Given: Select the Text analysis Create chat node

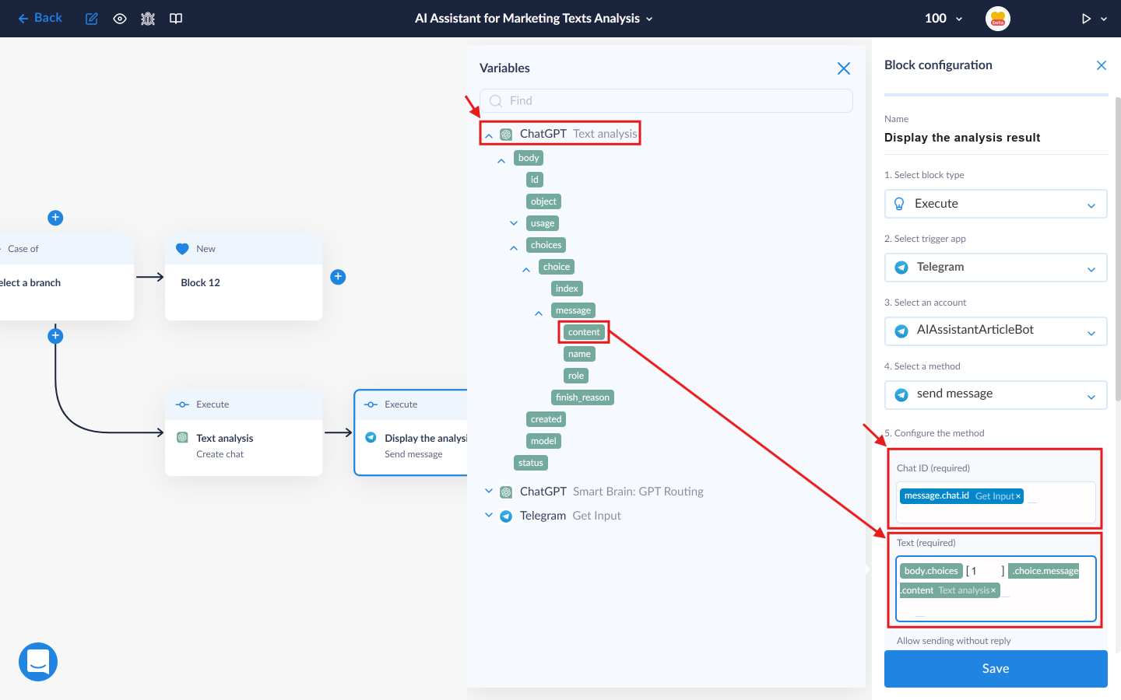Looking at the screenshot, I should (244, 432).
